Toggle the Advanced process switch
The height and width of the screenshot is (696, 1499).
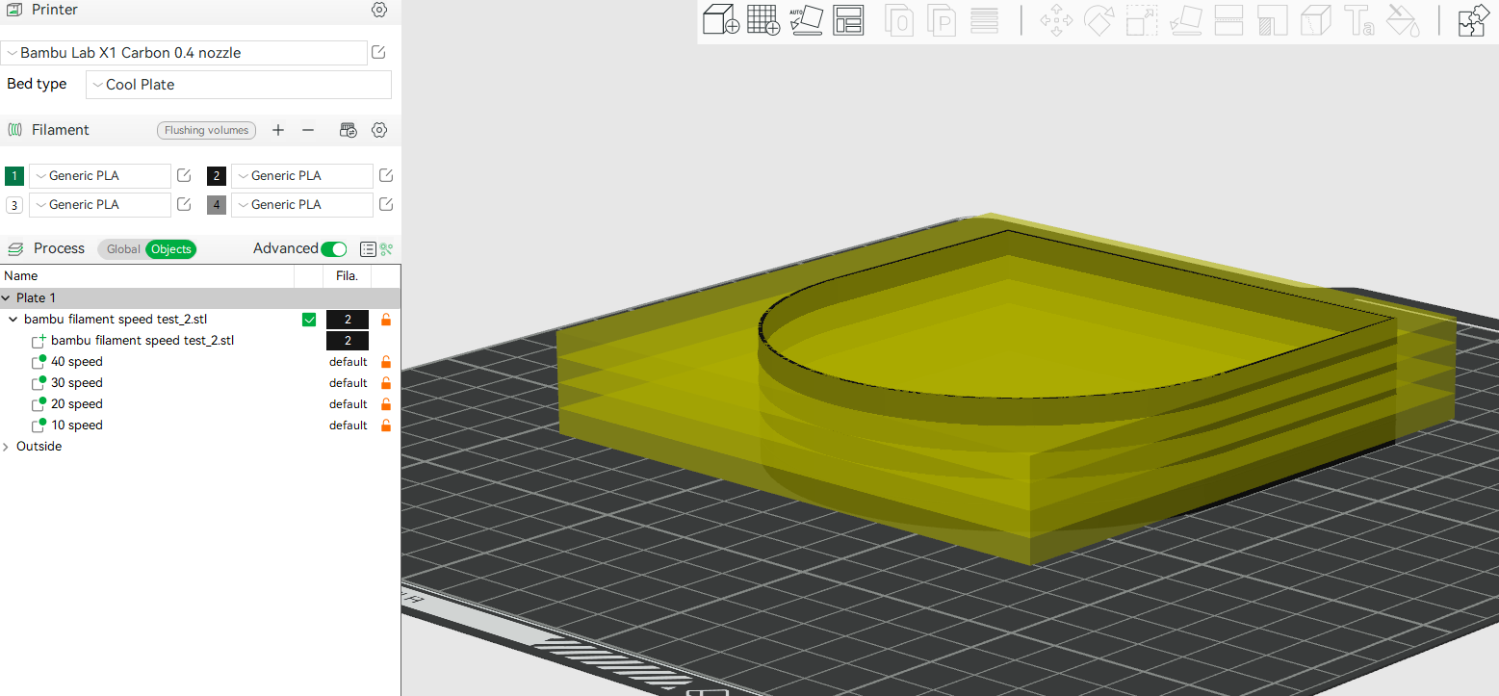click(333, 248)
